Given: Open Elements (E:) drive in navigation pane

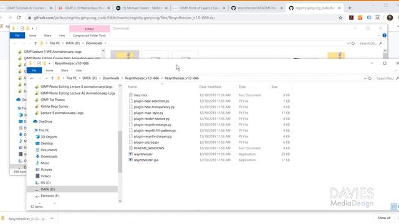Looking at the screenshot, I should coord(50,196).
